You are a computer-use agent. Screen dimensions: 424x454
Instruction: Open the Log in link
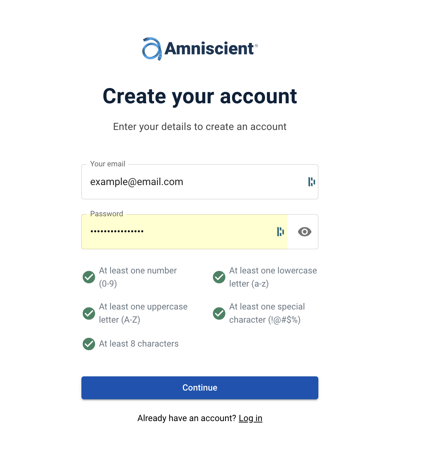click(x=250, y=418)
